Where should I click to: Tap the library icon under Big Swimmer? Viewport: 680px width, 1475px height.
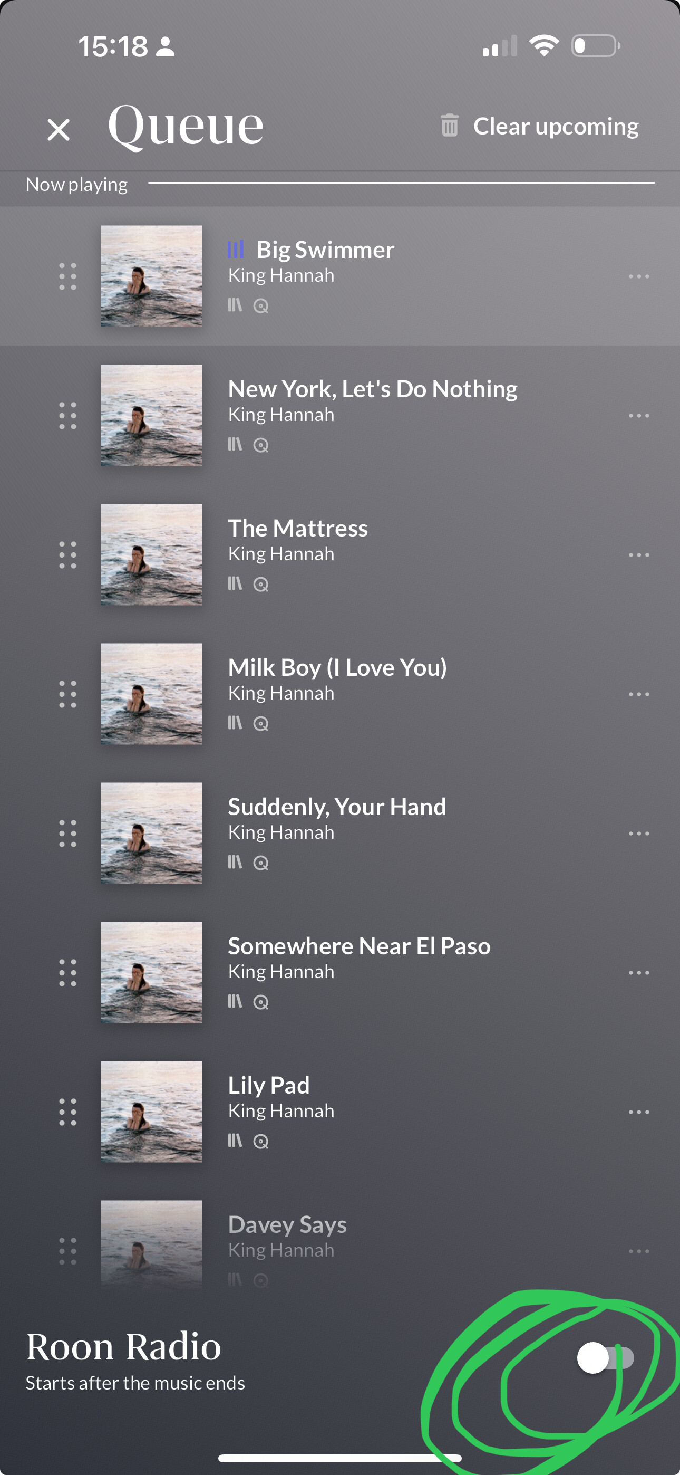click(235, 305)
